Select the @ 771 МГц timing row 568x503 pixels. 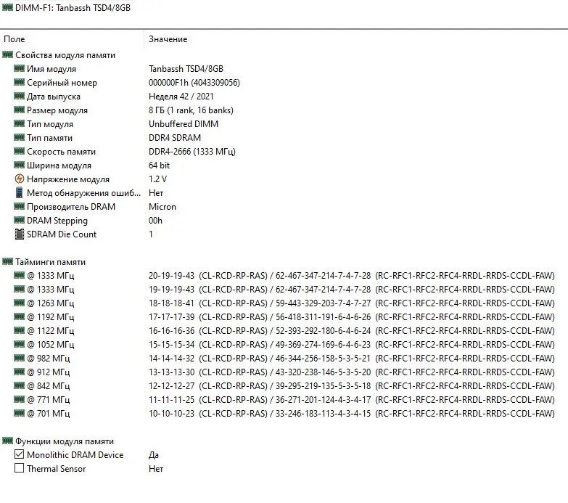284,400
